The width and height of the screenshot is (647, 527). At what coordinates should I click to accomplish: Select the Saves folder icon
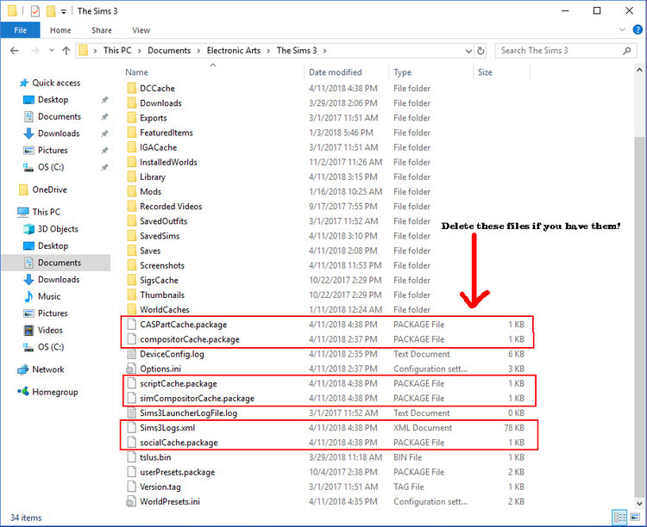pos(132,251)
